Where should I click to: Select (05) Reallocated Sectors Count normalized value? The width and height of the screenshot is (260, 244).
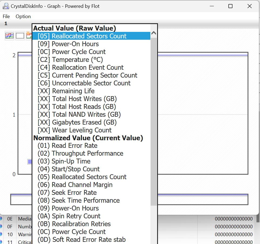point(91,177)
